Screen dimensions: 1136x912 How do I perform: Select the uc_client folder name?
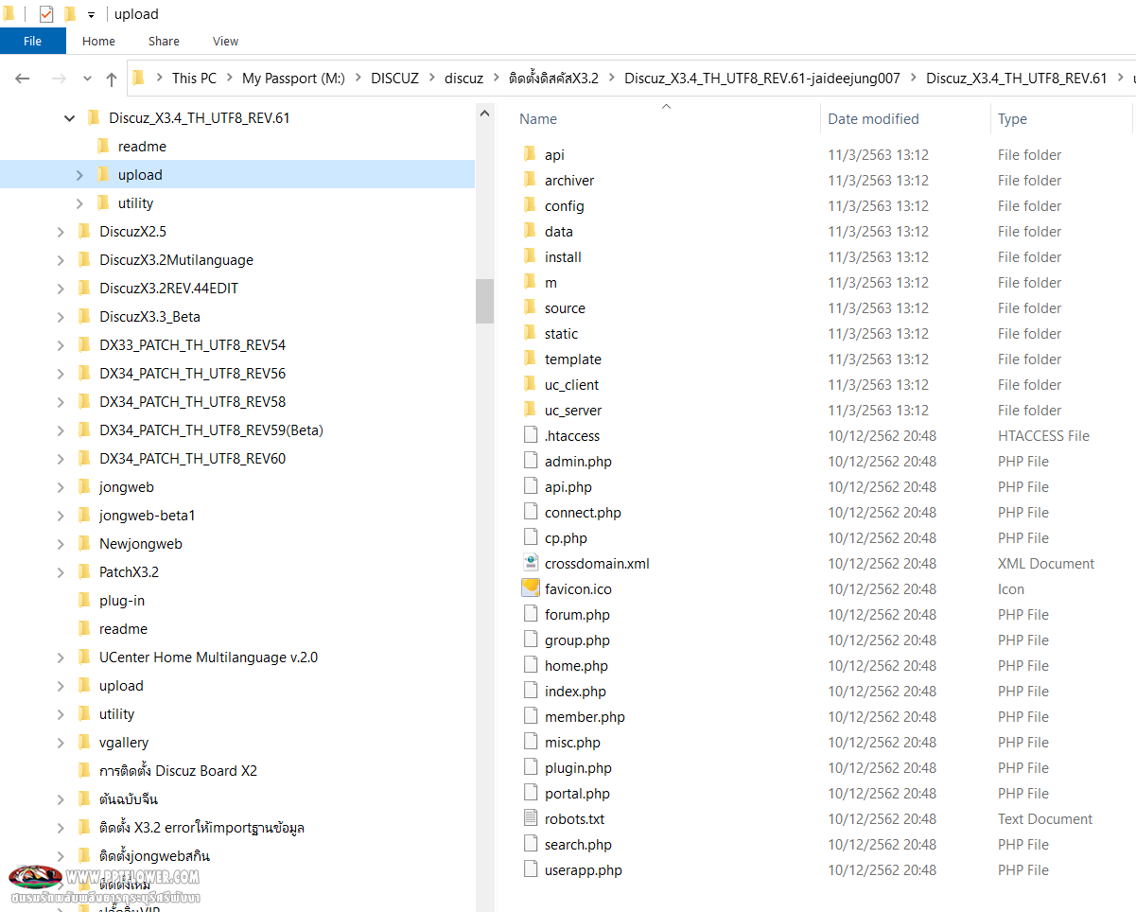571,384
